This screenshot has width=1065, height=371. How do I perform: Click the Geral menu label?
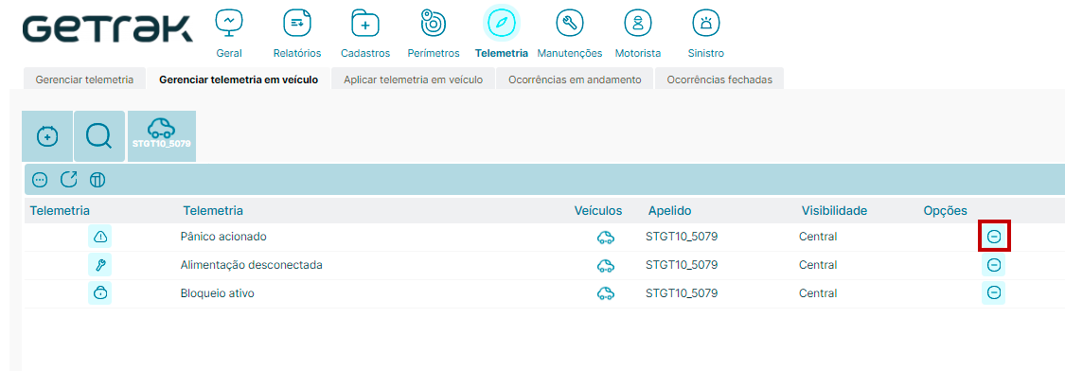click(x=229, y=53)
